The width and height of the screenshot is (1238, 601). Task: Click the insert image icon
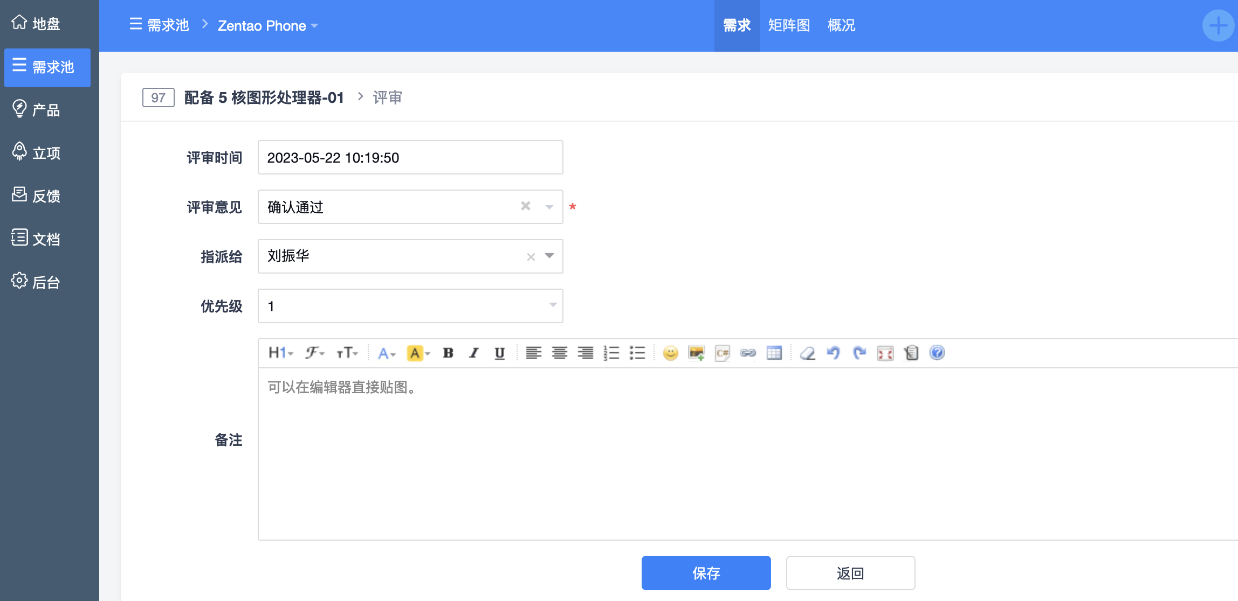[x=696, y=353]
